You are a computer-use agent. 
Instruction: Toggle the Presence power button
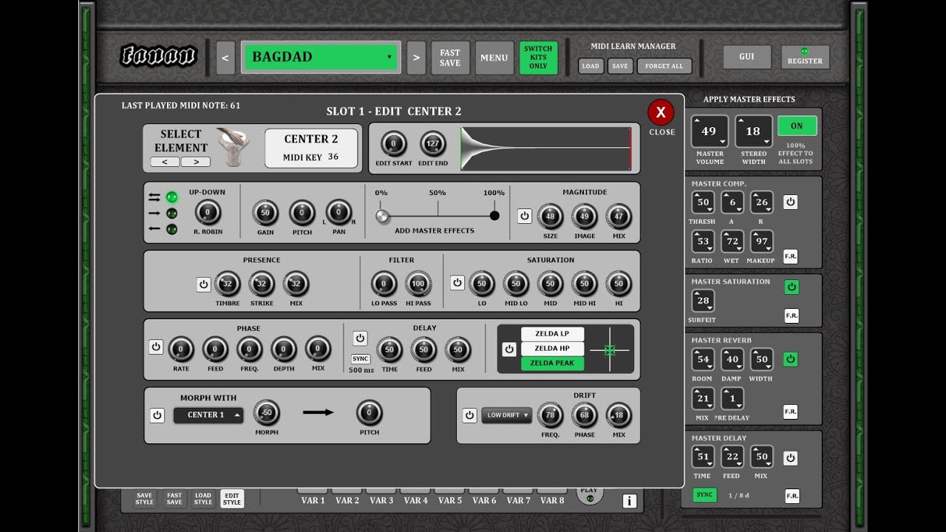[x=203, y=284]
